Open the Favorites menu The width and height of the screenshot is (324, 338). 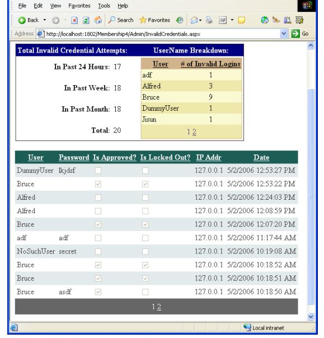coord(79,6)
